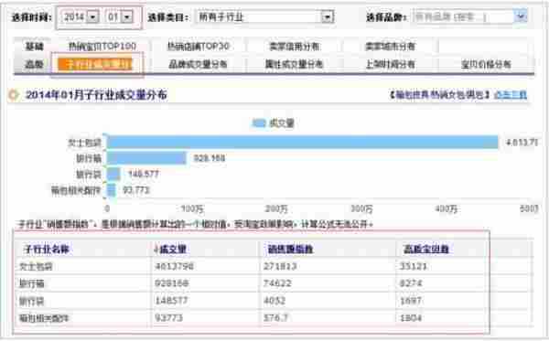Open the year dropdown showing 2014
This screenshot has height=341, width=549.
click(x=81, y=16)
